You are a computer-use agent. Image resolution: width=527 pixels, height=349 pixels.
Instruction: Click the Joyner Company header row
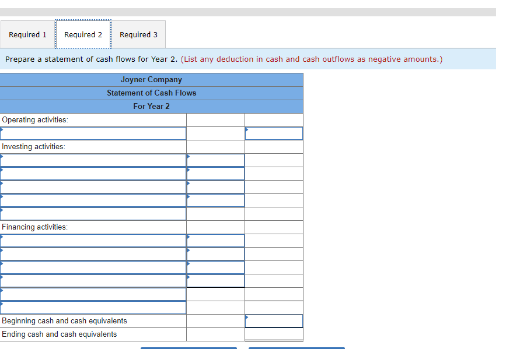pos(152,79)
